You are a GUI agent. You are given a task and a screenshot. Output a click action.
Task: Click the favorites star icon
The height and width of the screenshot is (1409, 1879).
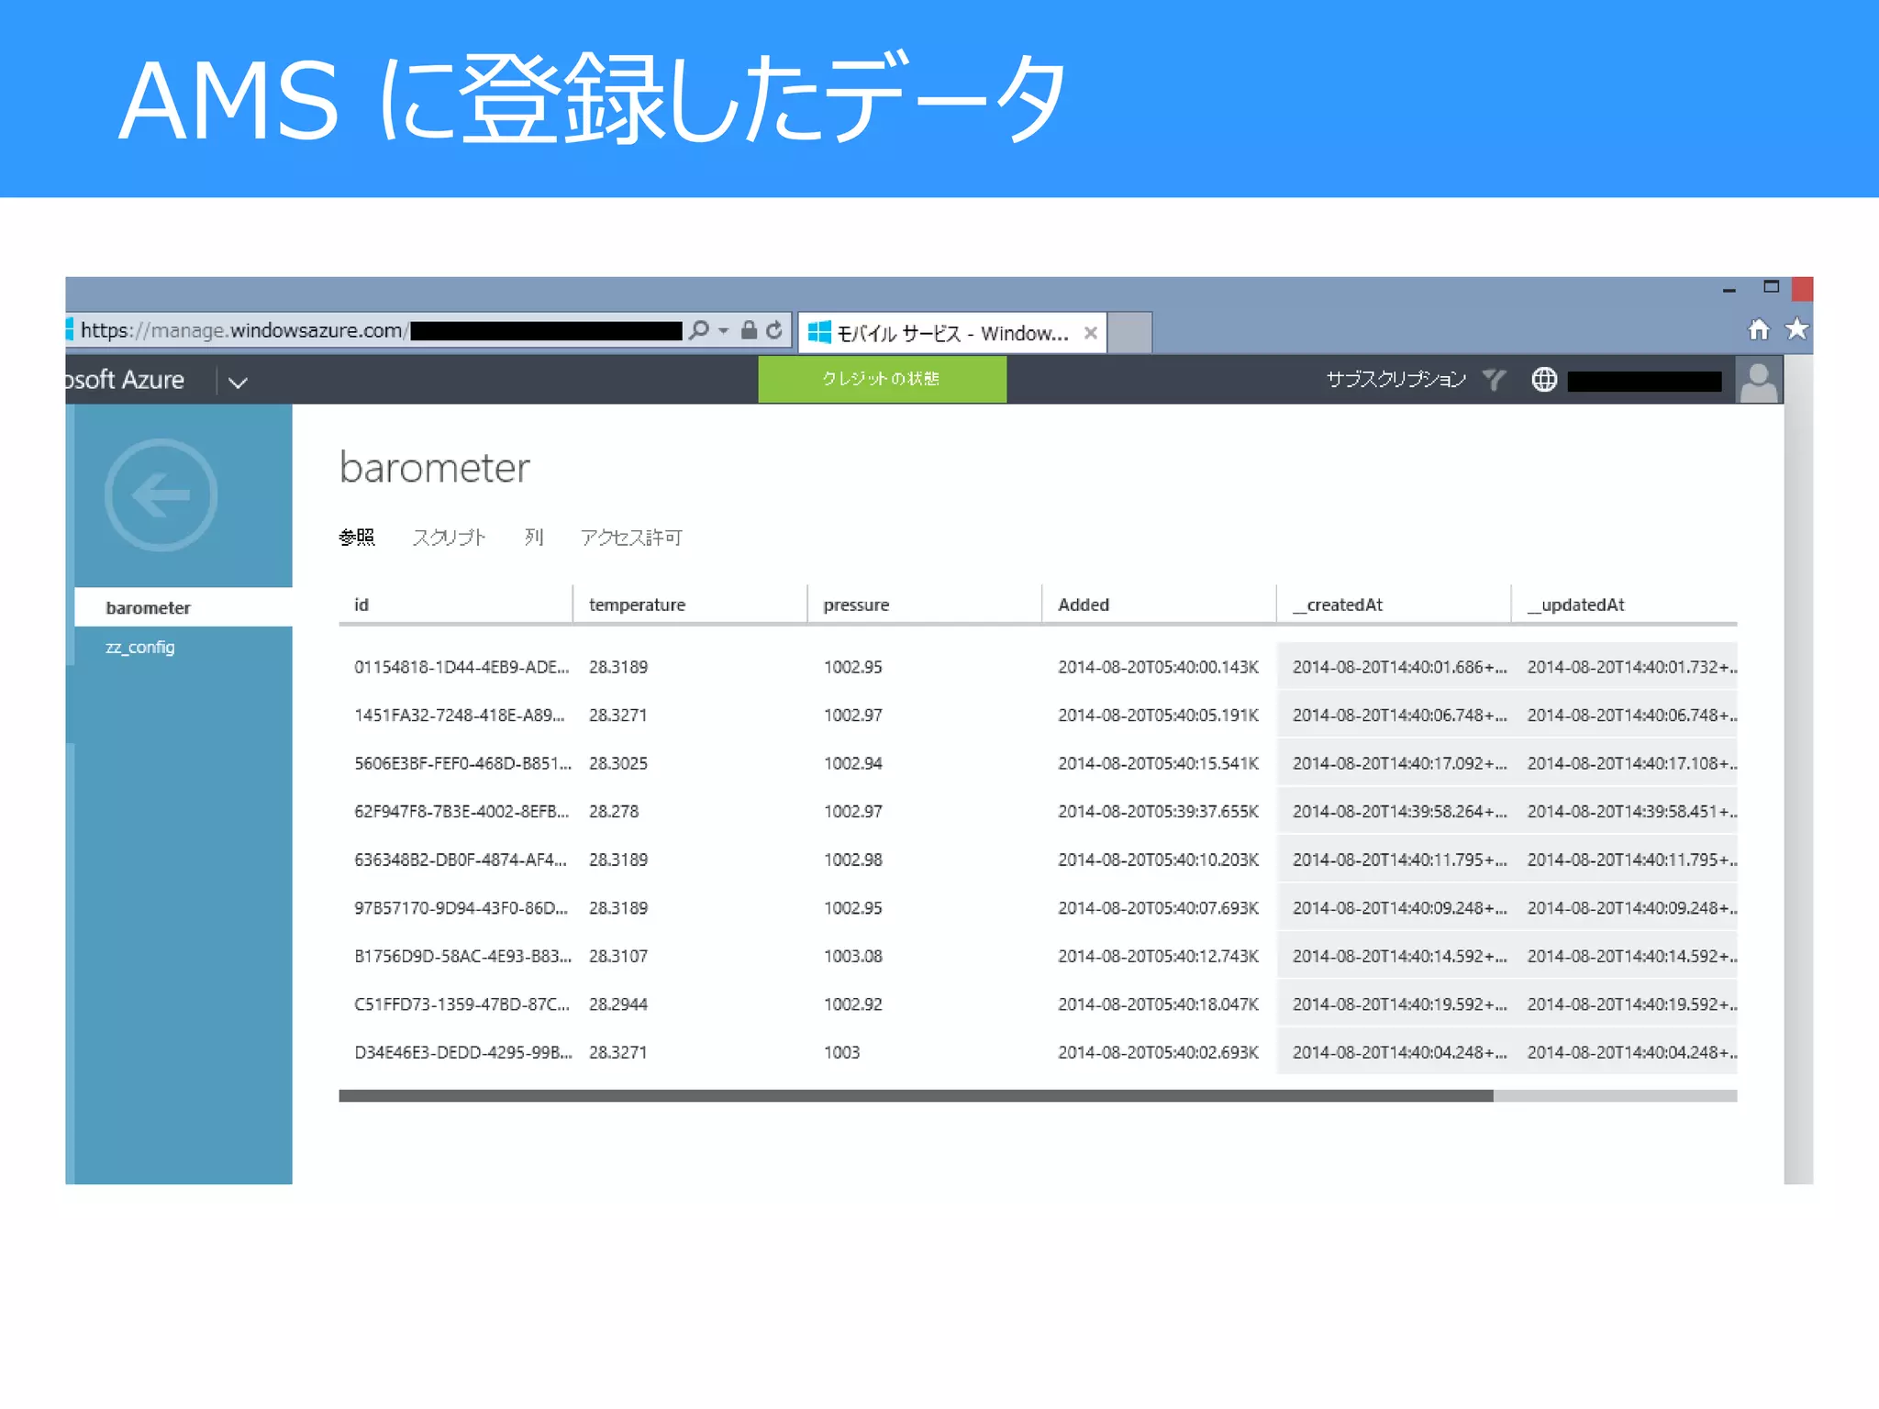tap(1796, 328)
